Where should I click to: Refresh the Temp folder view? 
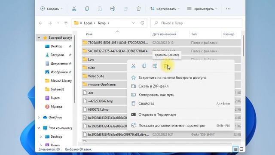[142, 23]
